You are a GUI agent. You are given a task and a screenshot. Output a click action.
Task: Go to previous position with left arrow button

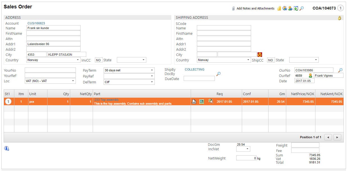[x=328, y=137]
